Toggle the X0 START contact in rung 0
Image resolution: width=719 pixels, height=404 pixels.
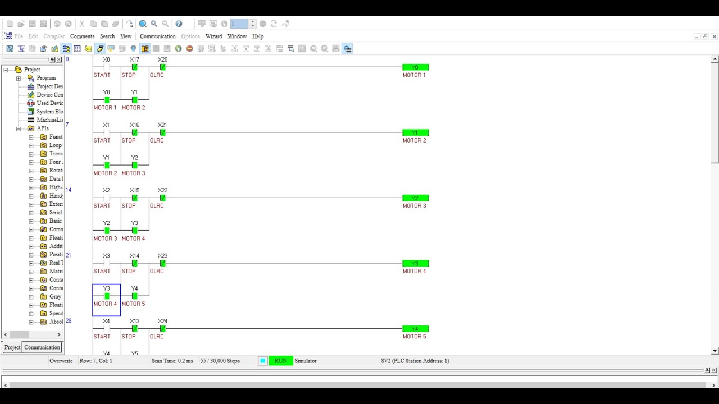[107, 67]
